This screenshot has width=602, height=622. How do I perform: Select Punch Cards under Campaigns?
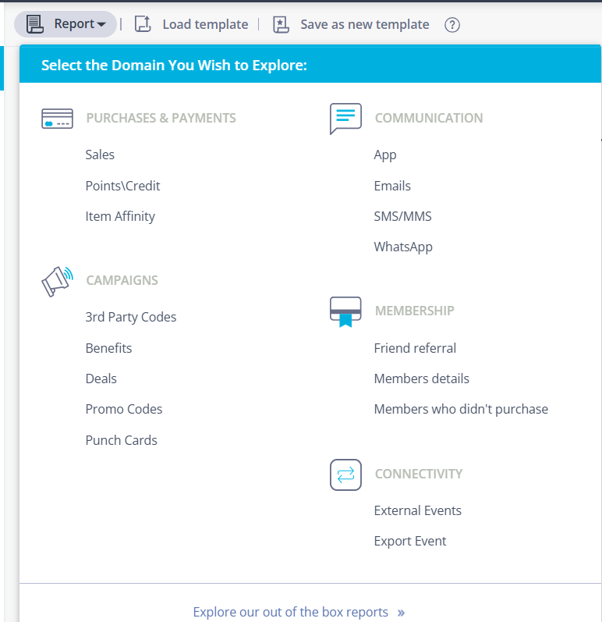click(122, 440)
